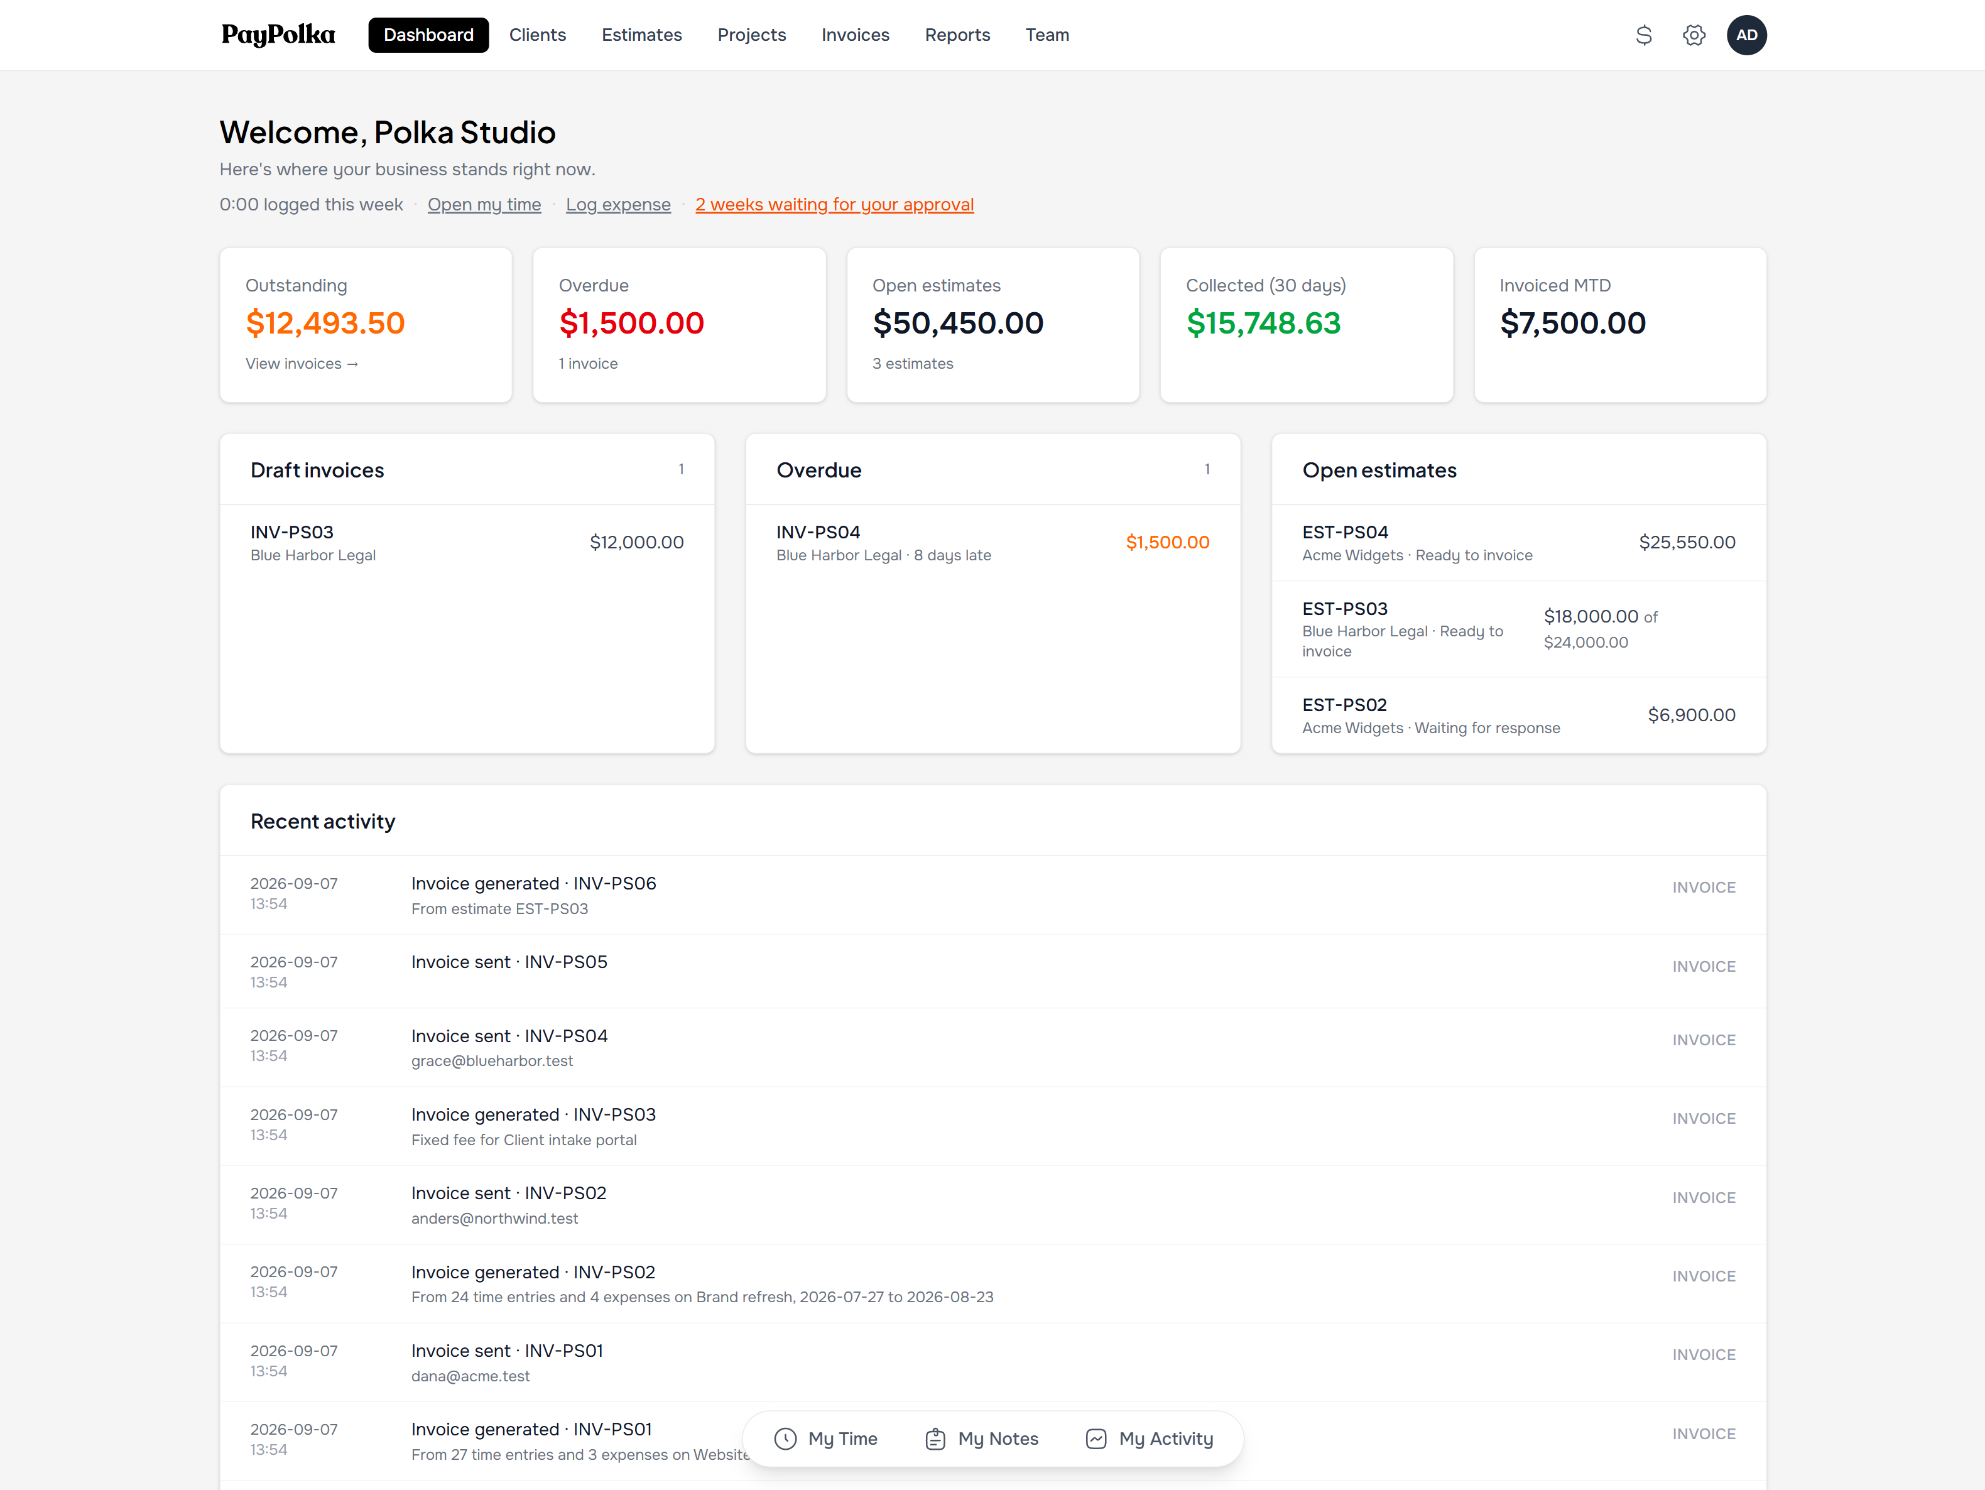Open activity Invoice sent · INV-PS04
The width and height of the screenshot is (1985, 1490).
click(992, 1048)
